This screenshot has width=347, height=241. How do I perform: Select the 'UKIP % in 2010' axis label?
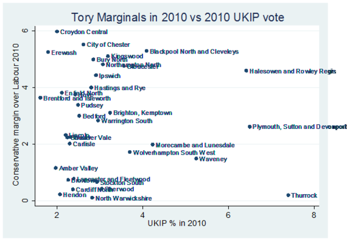point(177,223)
